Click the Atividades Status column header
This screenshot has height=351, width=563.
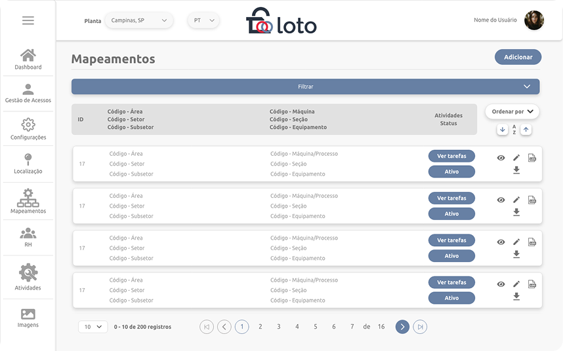tap(448, 119)
